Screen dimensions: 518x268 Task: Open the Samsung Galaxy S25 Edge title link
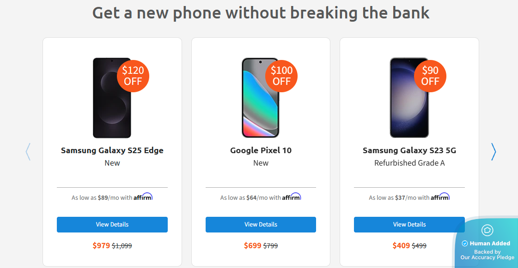(x=112, y=150)
